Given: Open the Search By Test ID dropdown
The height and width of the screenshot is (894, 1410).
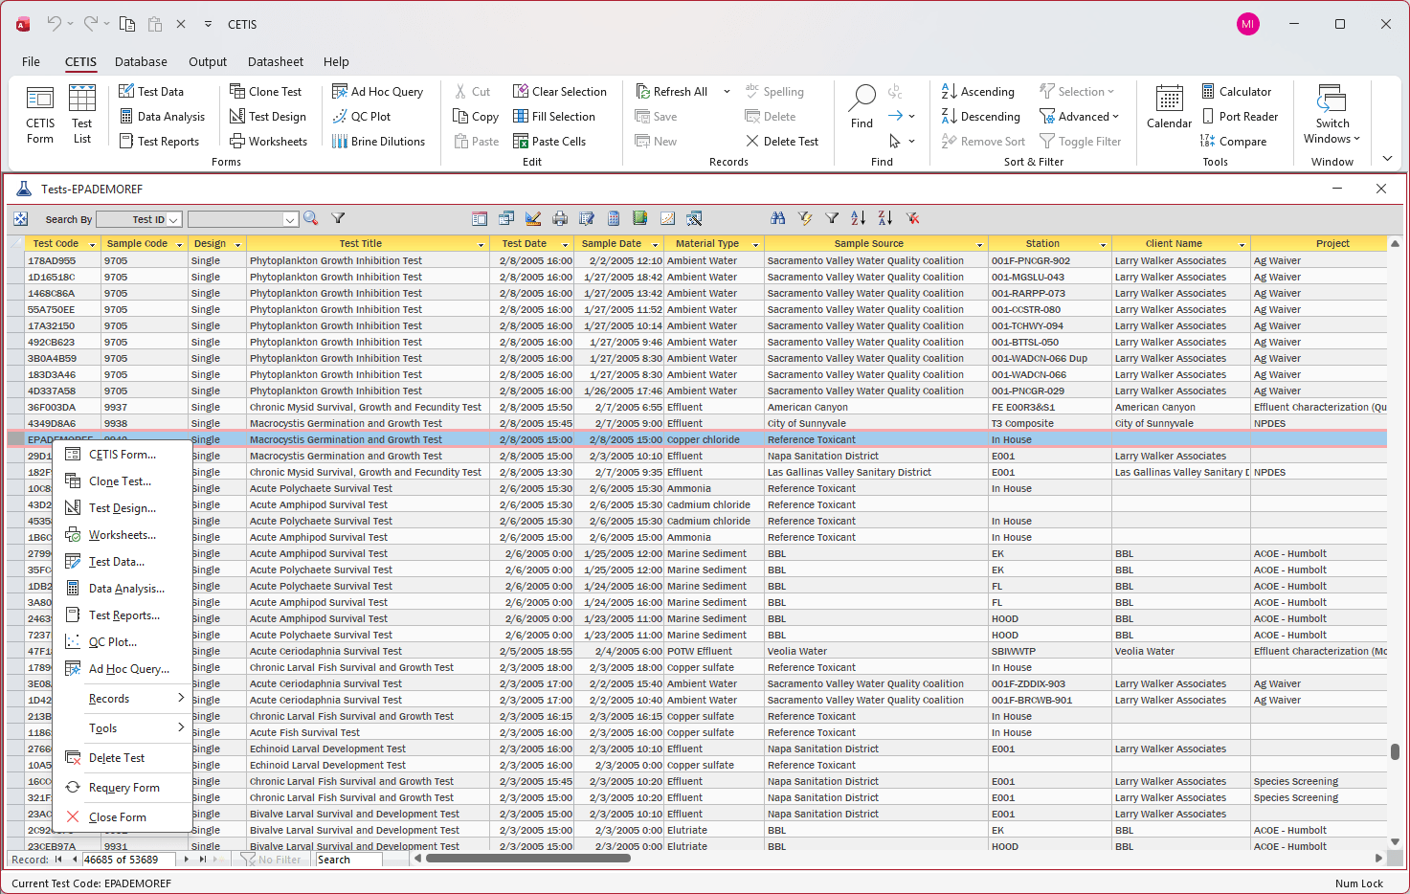Looking at the screenshot, I should (x=174, y=219).
